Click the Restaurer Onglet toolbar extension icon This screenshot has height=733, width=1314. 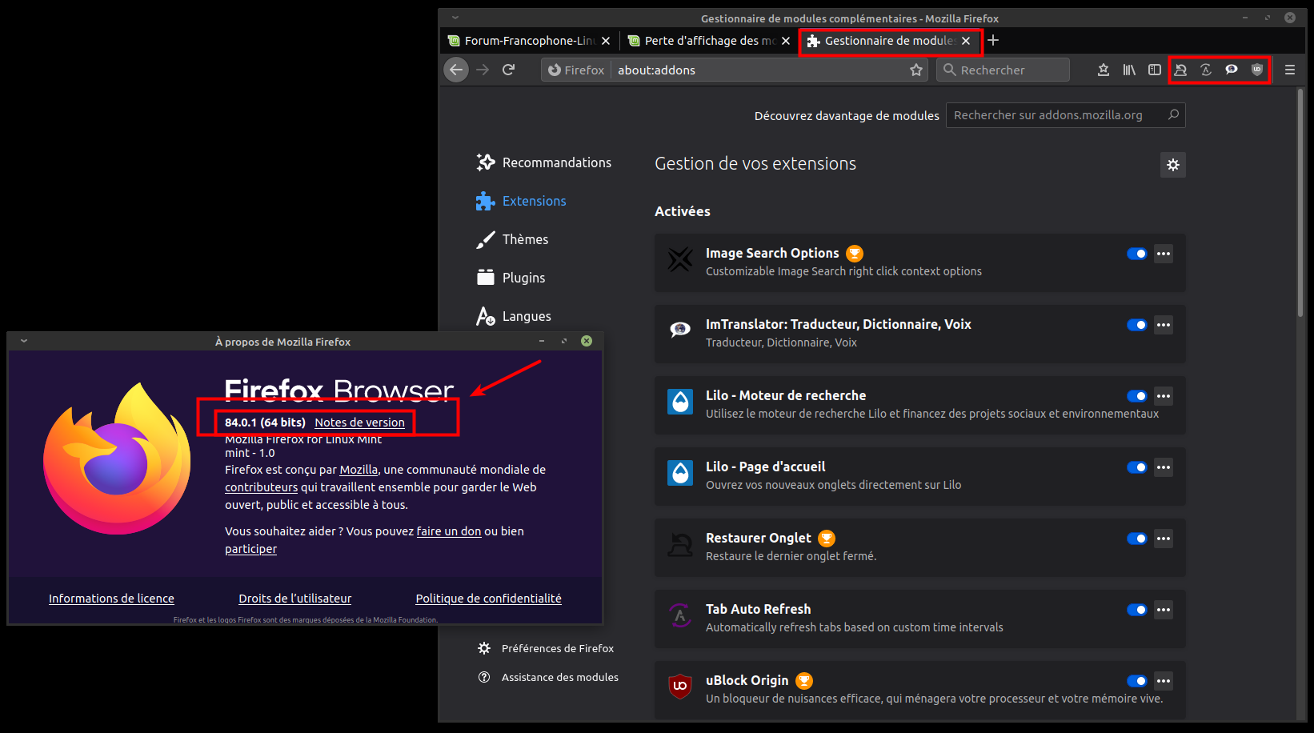coord(1180,70)
